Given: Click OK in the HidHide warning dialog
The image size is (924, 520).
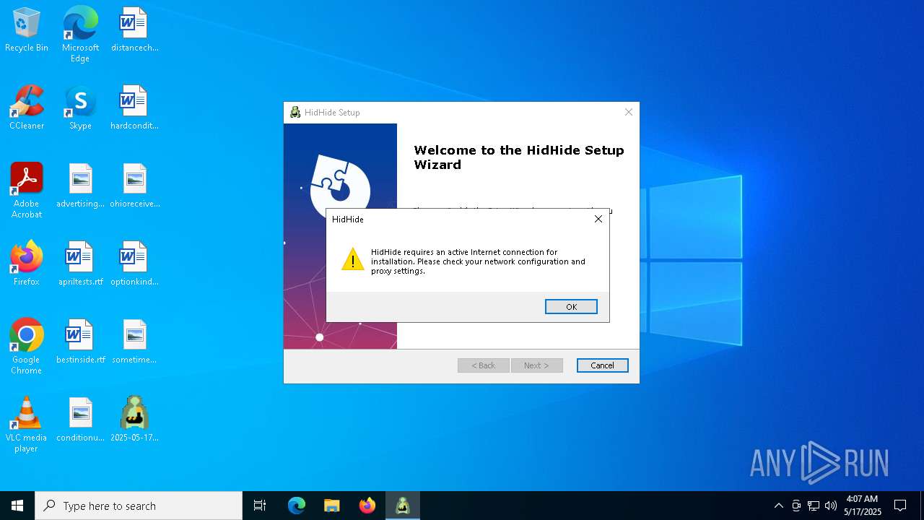Looking at the screenshot, I should 571,307.
